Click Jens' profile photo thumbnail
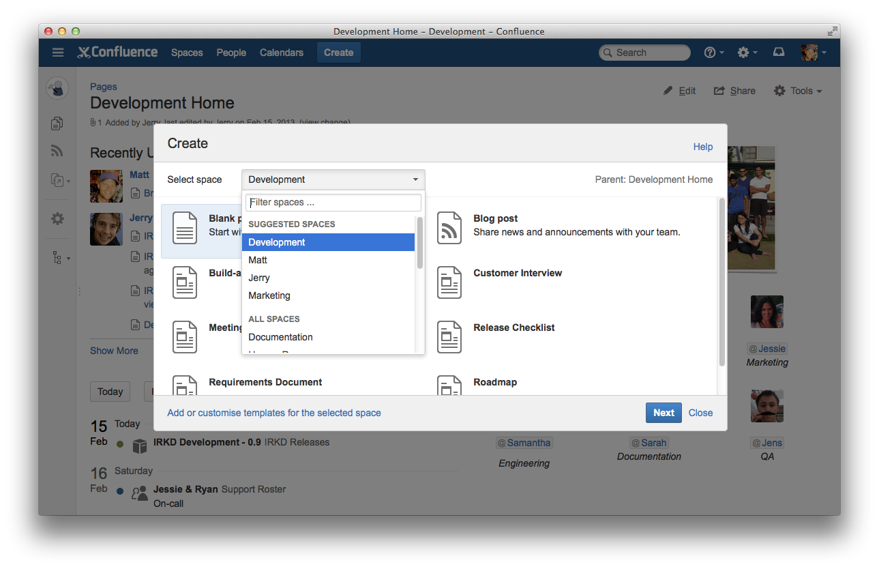This screenshot has width=879, height=569. coord(767,406)
